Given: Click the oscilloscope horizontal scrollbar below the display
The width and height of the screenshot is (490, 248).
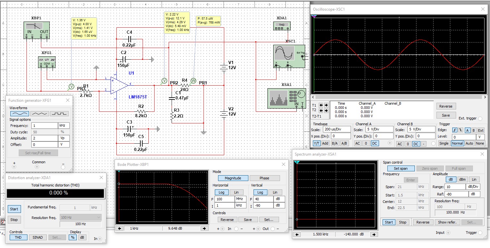Looking at the screenshot, I should 398,97.
